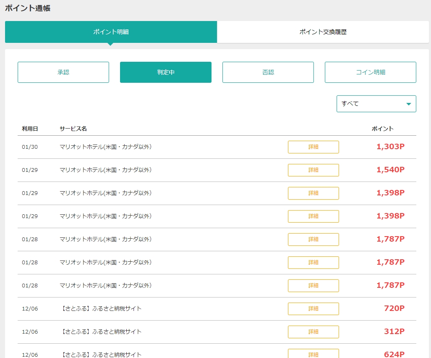Click the 624P point value
This screenshot has width=431, height=358.
tap(394, 354)
